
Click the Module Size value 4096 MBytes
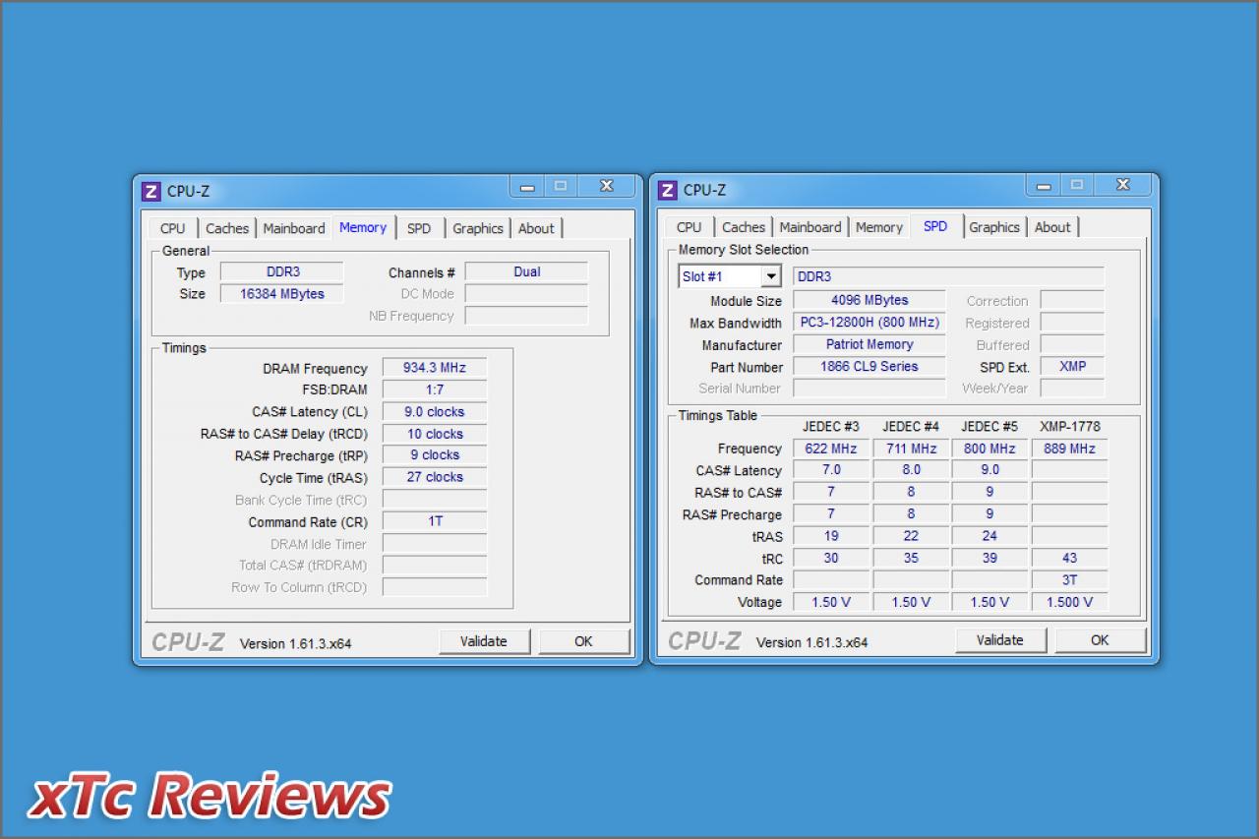click(x=869, y=301)
